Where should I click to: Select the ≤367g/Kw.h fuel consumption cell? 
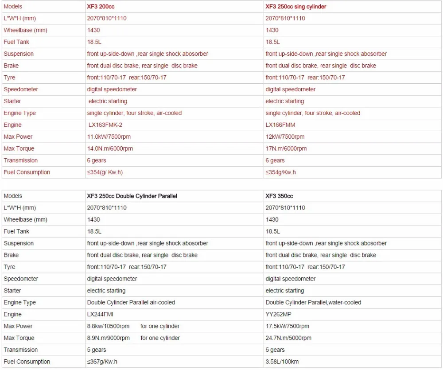(x=102, y=362)
